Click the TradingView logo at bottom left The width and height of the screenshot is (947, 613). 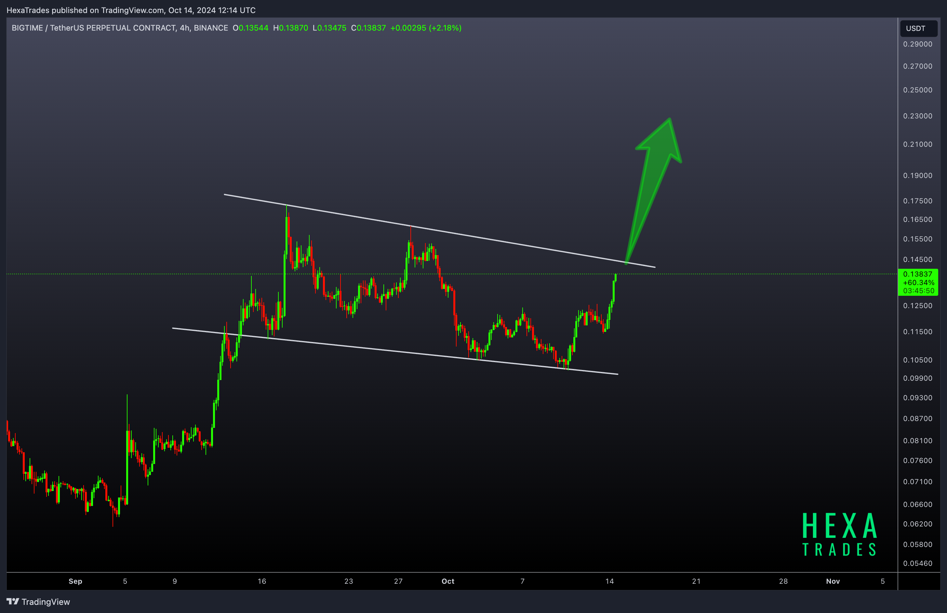pyautogui.click(x=38, y=602)
